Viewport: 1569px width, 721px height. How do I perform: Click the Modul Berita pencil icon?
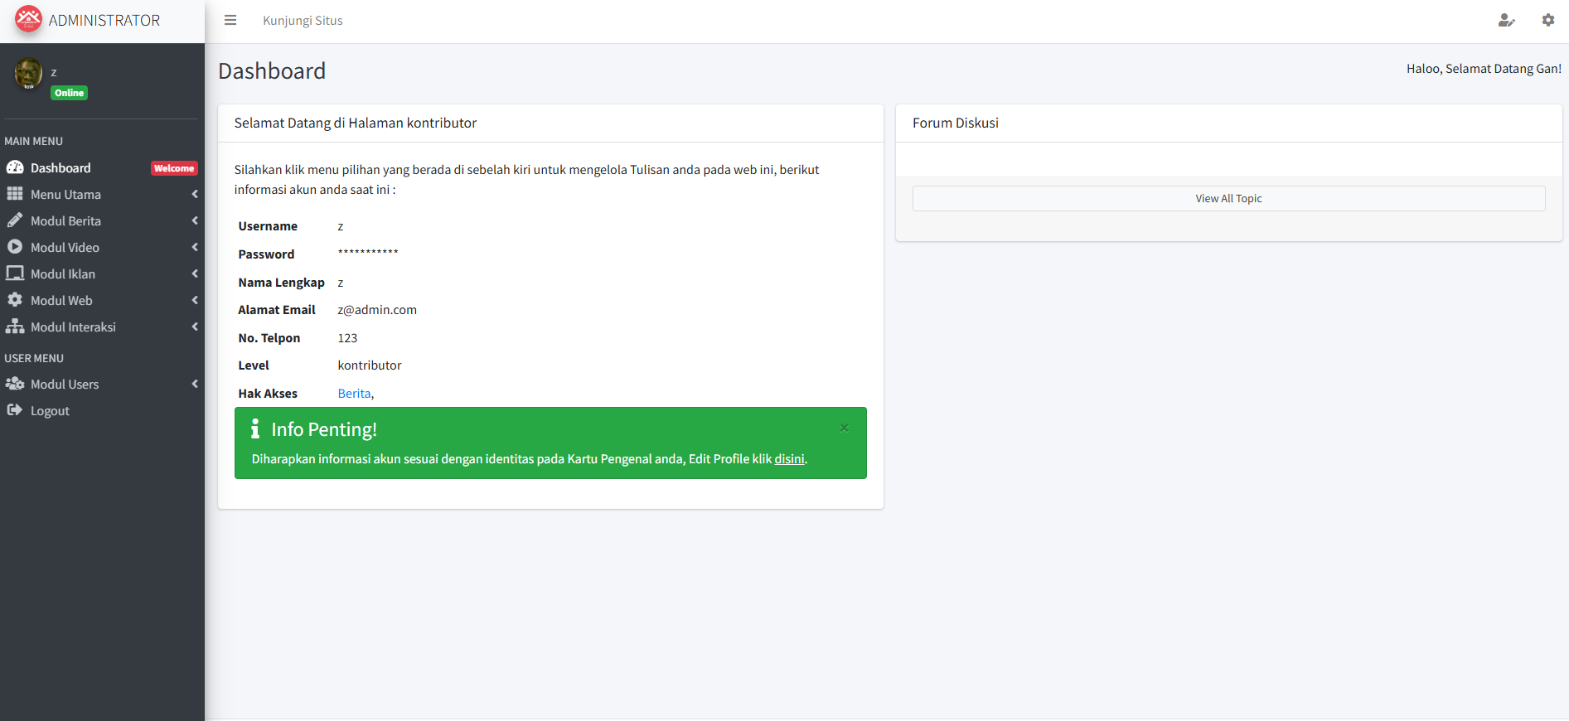15,220
